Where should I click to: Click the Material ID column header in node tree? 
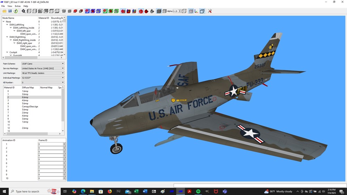pyautogui.click(x=44, y=18)
